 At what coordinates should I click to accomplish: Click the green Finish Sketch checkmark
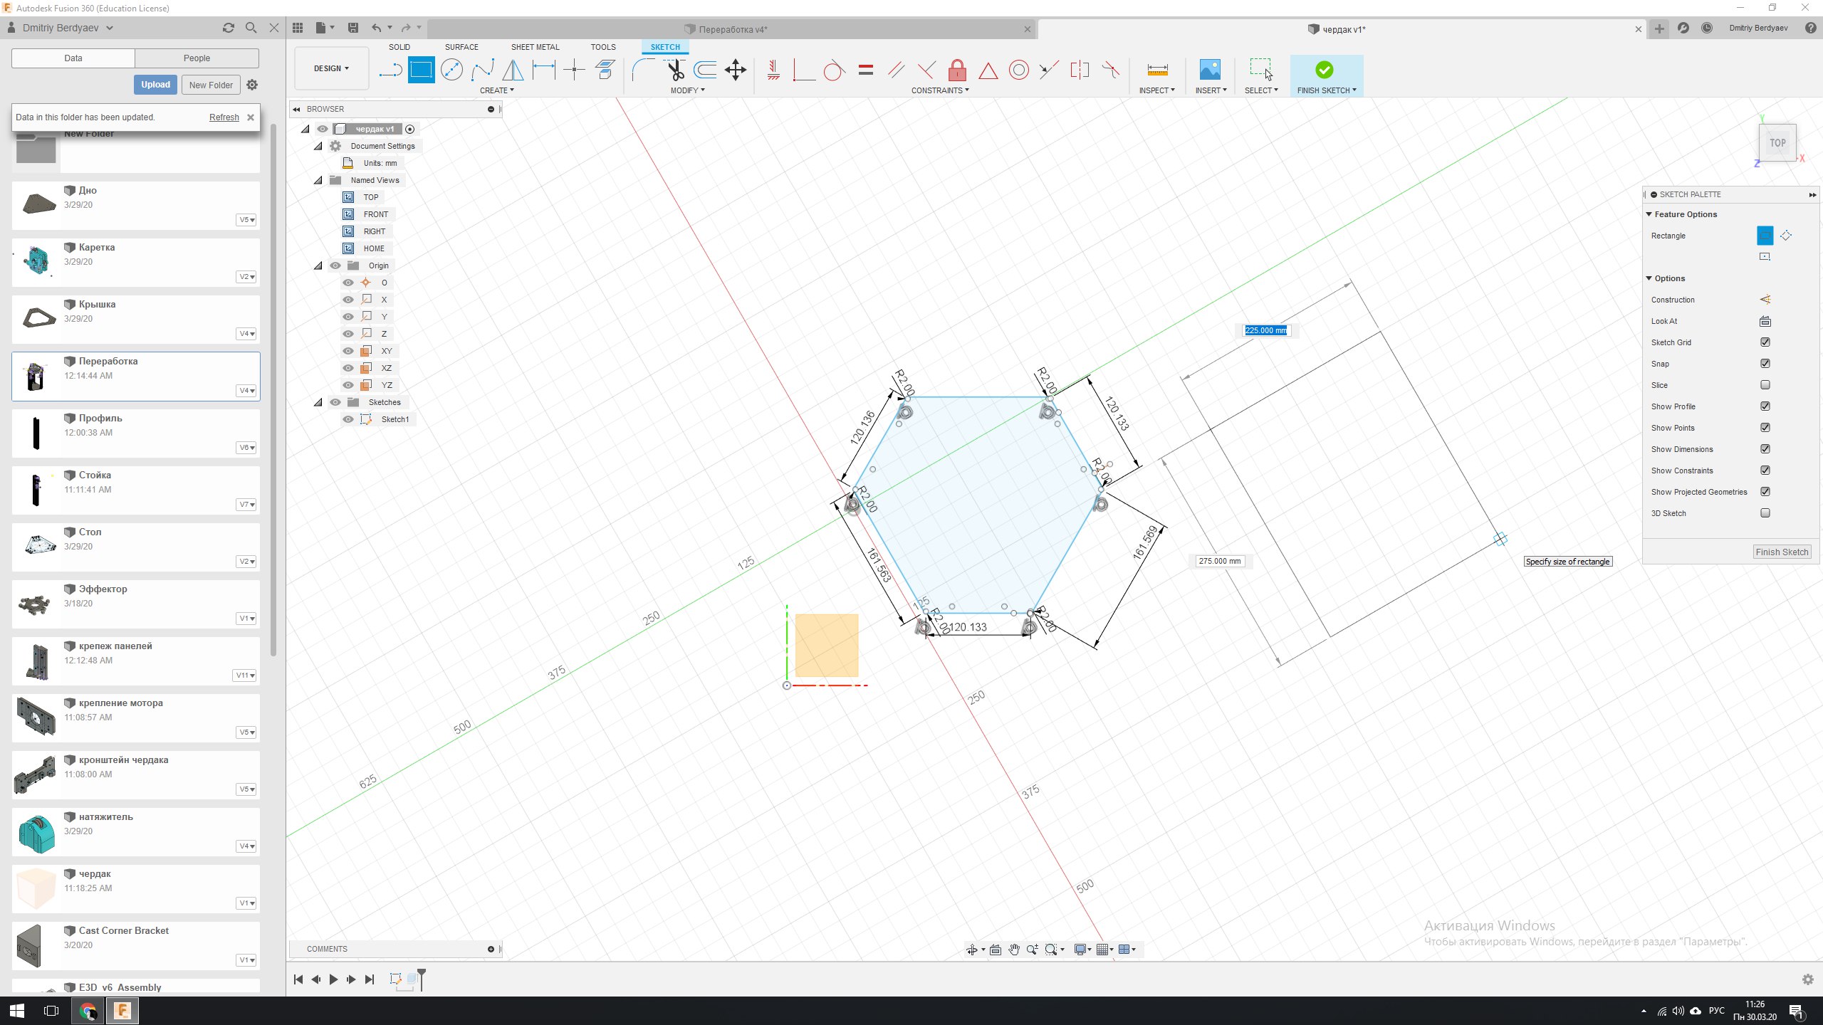(x=1325, y=70)
